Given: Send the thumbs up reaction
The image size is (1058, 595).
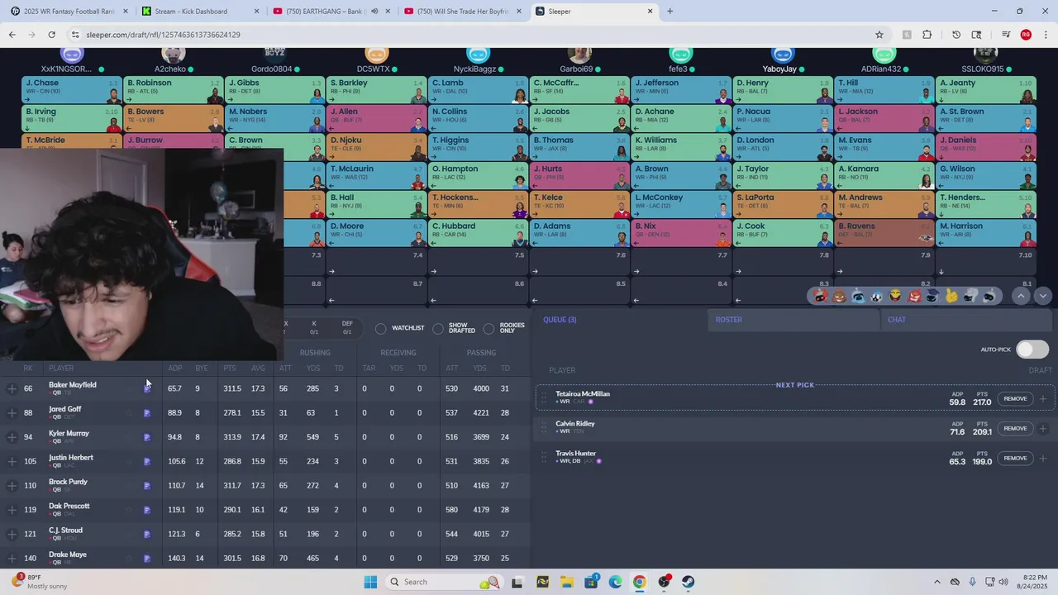Looking at the screenshot, I should point(952,296).
